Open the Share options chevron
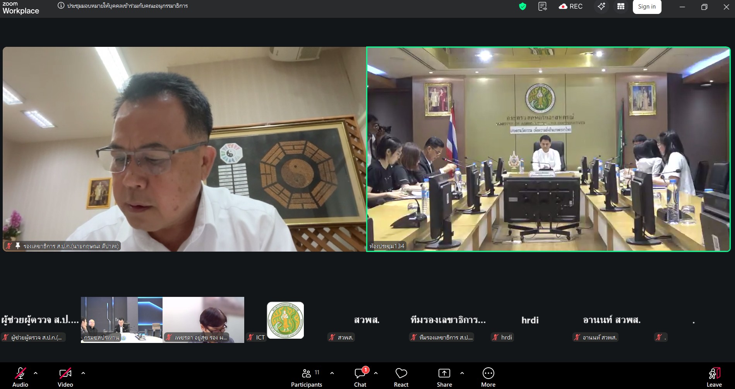The height and width of the screenshot is (389, 735). pyautogui.click(x=462, y=373)
